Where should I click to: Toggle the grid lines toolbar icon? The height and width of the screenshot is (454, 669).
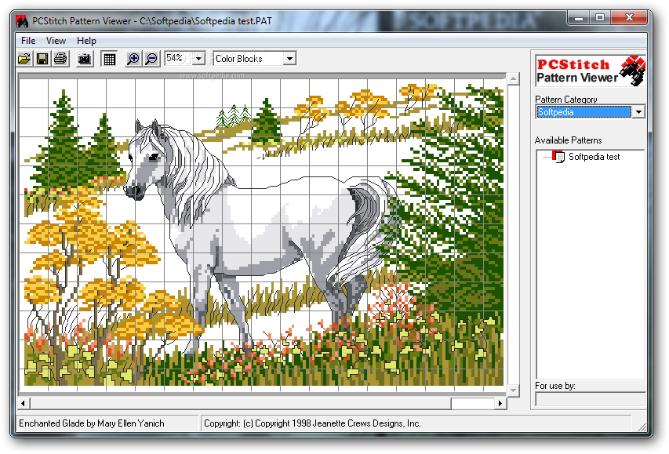point(109,59)
